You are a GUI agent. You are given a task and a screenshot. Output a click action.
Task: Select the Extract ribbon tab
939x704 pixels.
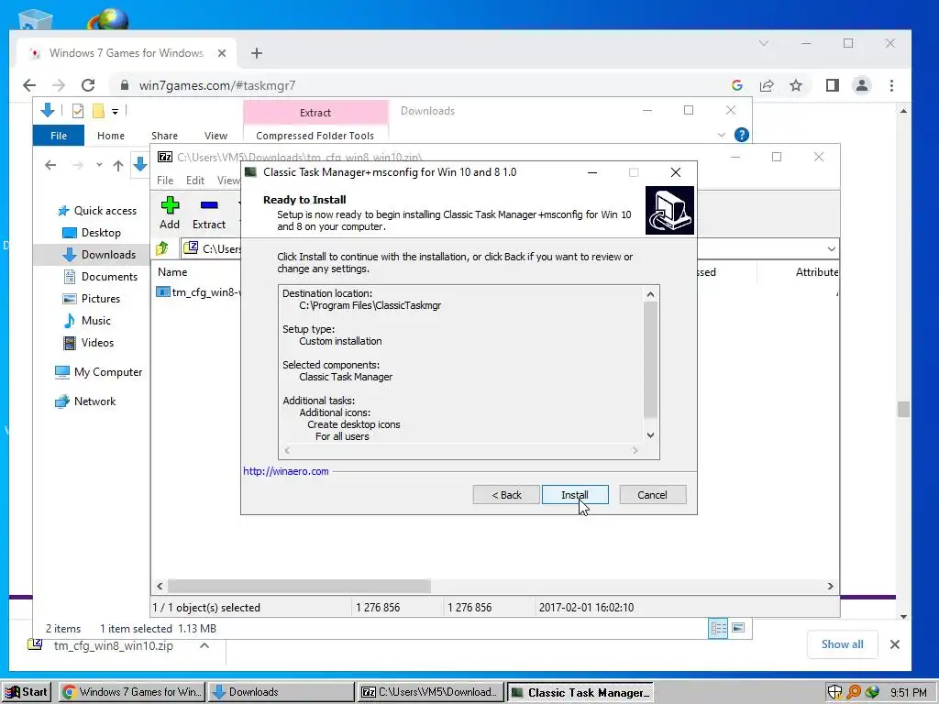point(315,113)
